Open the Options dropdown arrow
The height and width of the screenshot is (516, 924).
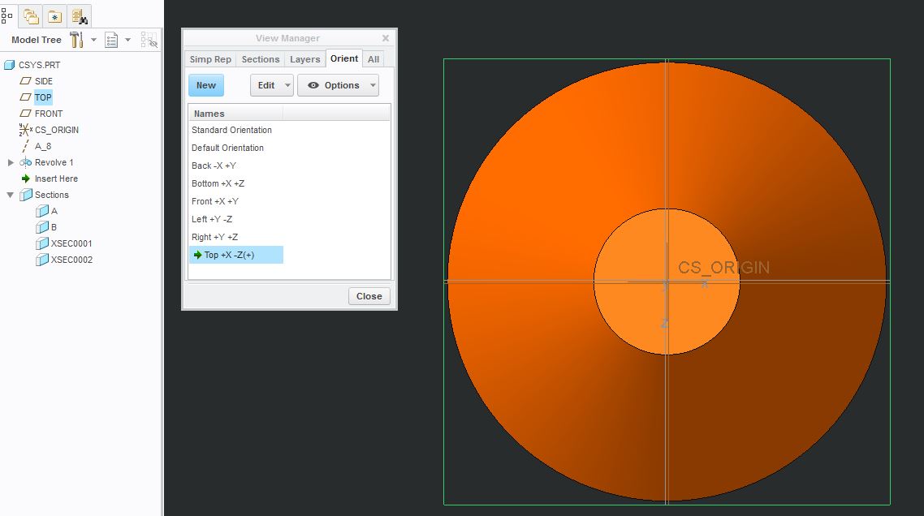373,85
